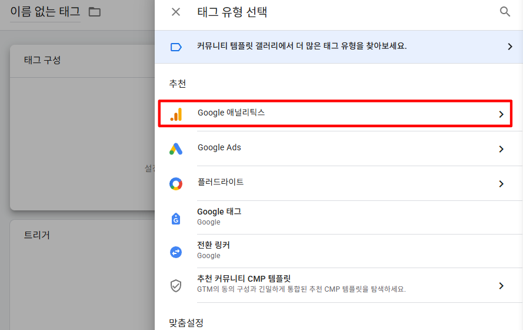Image resolution: width=523 pixels, height=330 pixels.
Task: Click the search magnifier icon
Action: [x=505, y=12]
